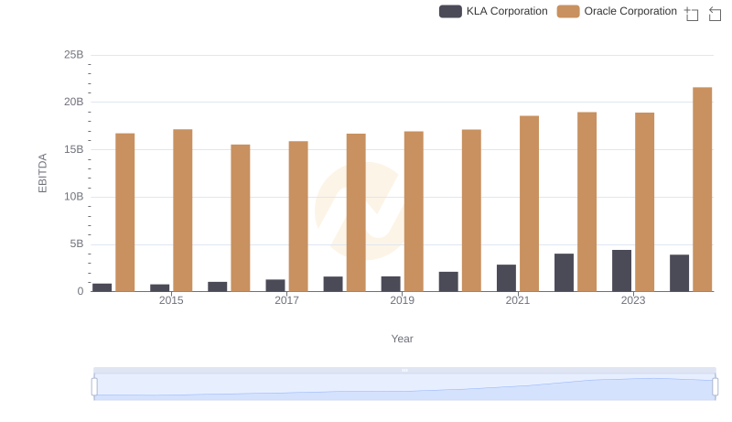
Task: Click the KLA bar for 2024
Action: click(x=679, y=273)
